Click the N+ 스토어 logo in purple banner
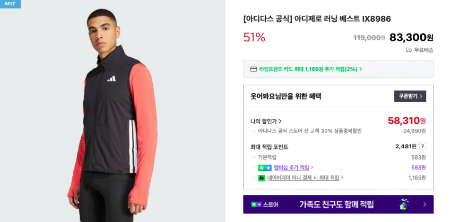Viewport: 451px width, 222px height. tap(264, 205)
